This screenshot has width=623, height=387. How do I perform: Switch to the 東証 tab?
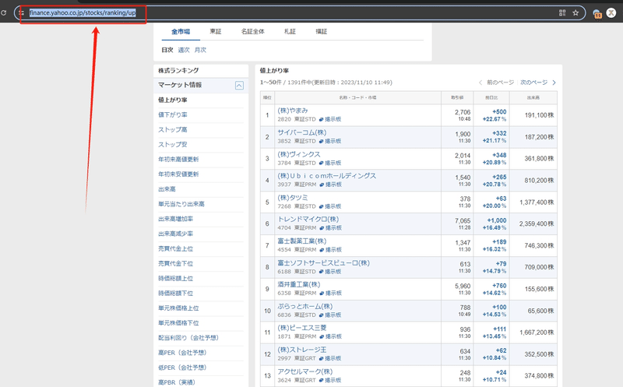(x=216, y=31)
